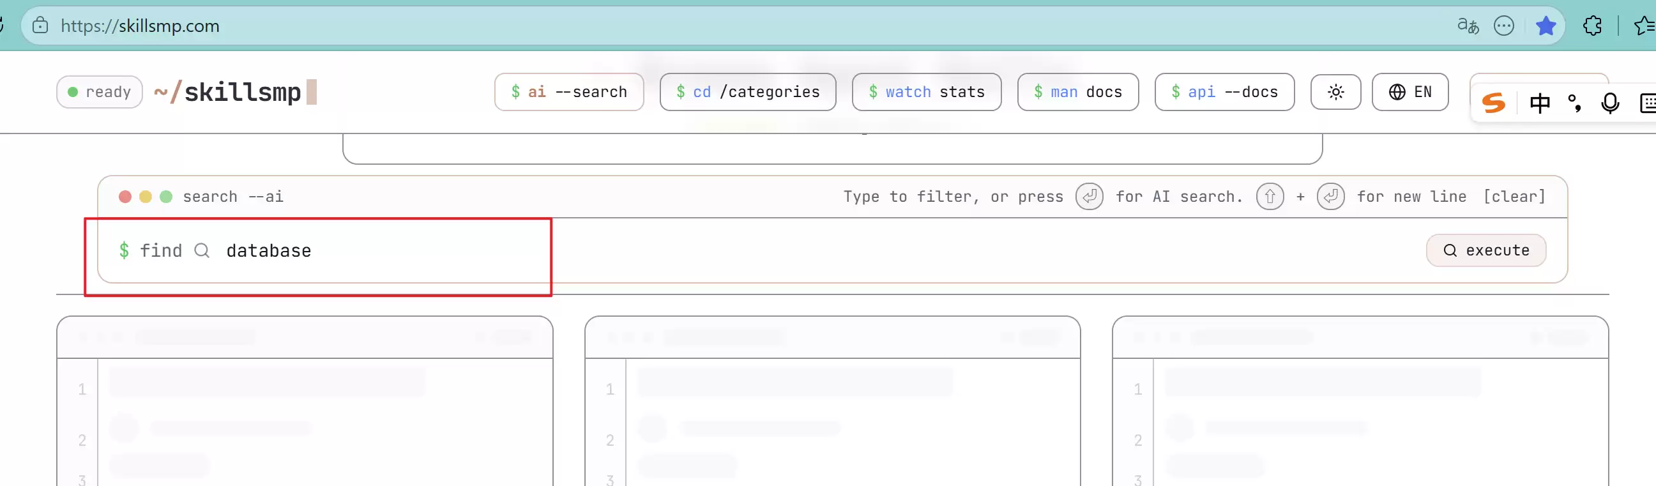Click the microphone voice input icon
The image size is (1656, 486).
coord(1610,103)
